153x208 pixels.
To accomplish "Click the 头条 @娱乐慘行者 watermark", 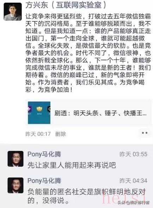I will tap(134, 203).
